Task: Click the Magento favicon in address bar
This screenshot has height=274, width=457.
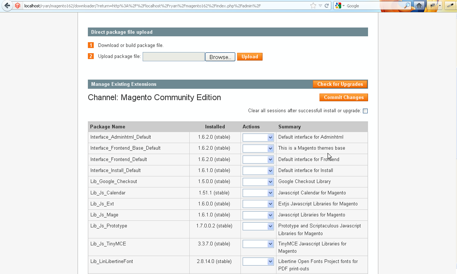Action: pyautogui.click(x=18, y=6)
